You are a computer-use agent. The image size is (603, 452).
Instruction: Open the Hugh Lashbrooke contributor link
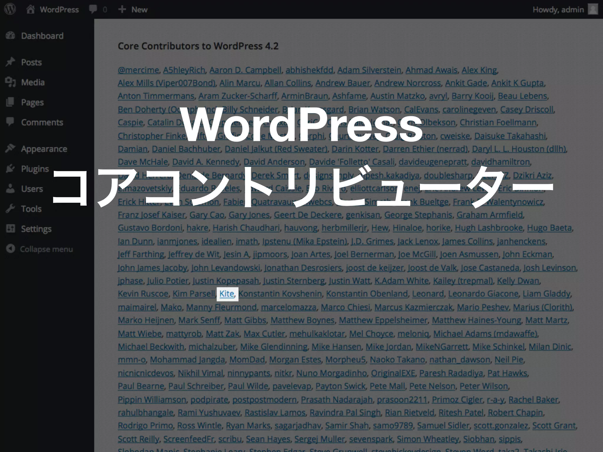tap(489, 228)
